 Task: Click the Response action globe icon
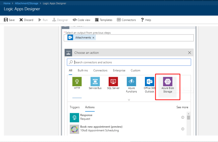[x=74, y=118]
